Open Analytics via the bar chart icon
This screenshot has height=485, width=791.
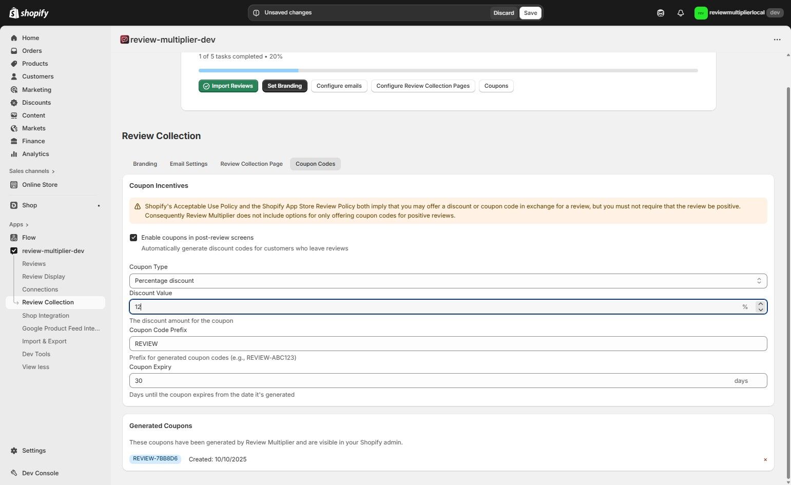tap(14, 153)
